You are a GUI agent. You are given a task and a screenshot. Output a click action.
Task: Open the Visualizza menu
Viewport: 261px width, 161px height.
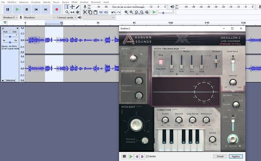tap(36, 2)
